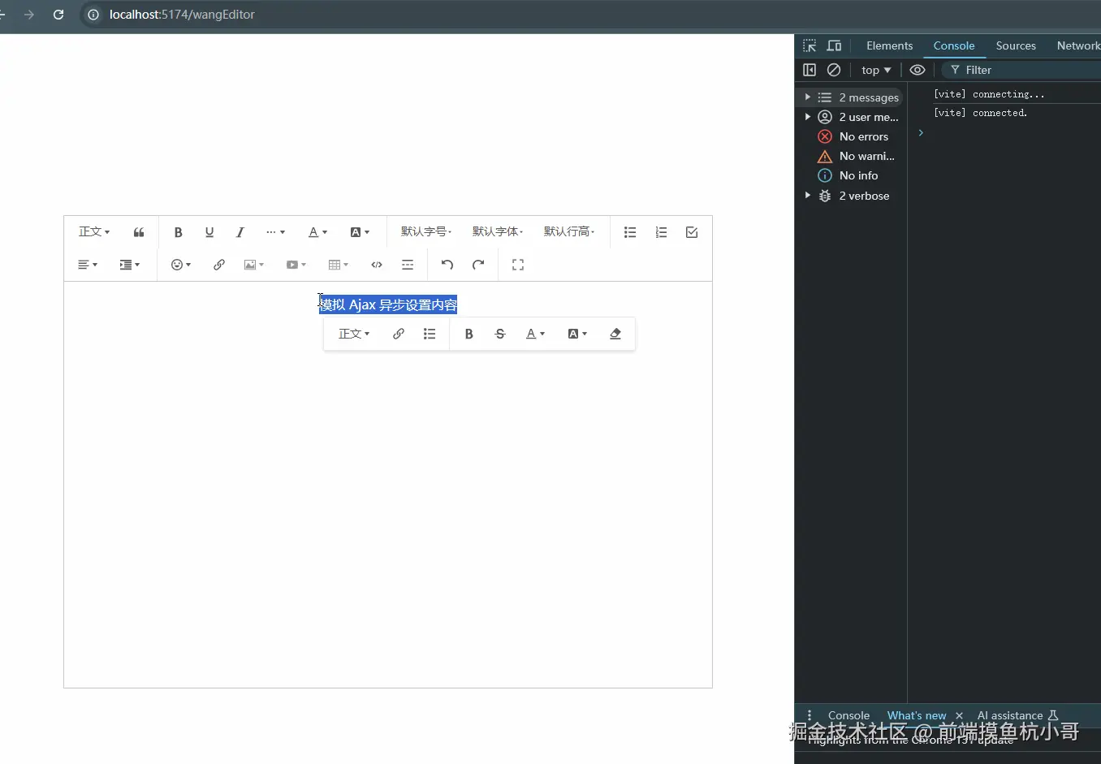
Task: Undo the last edit in the editor
Action: [446, 265]
